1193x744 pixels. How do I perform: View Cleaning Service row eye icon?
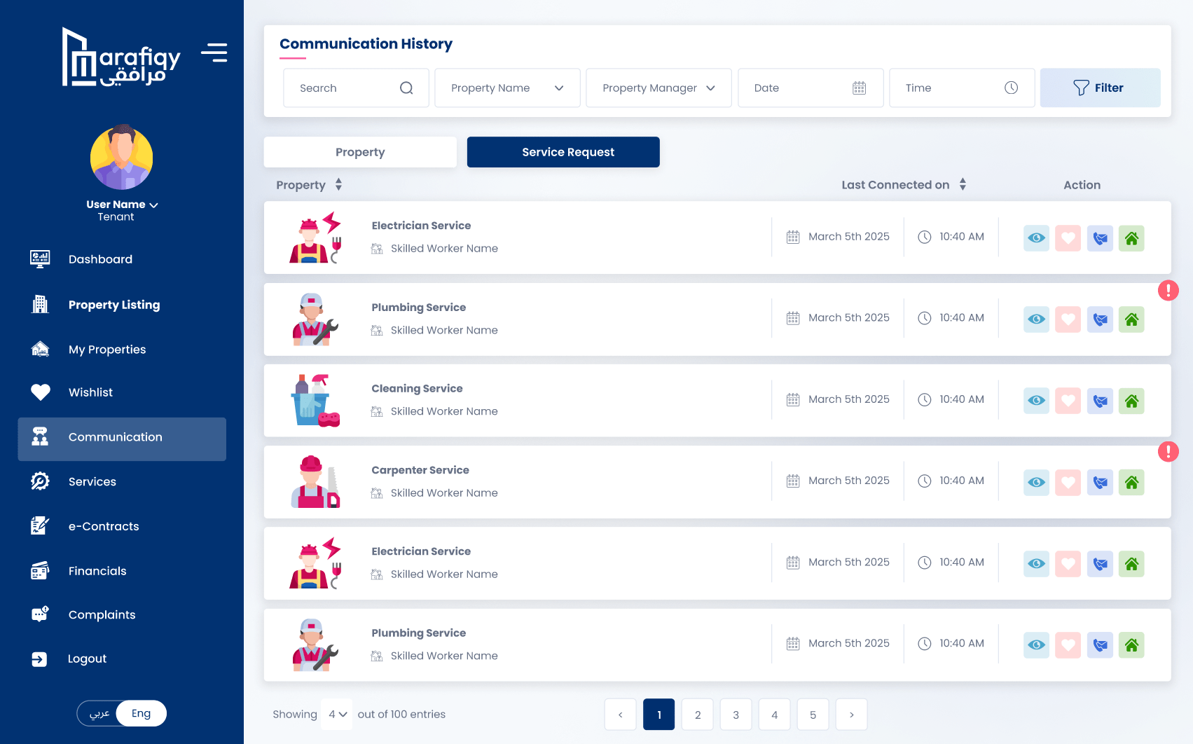(1036, 401)
